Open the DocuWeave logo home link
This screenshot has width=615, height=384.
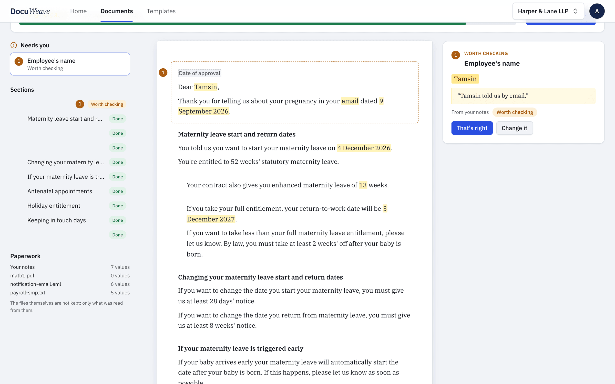pos(30,11)
